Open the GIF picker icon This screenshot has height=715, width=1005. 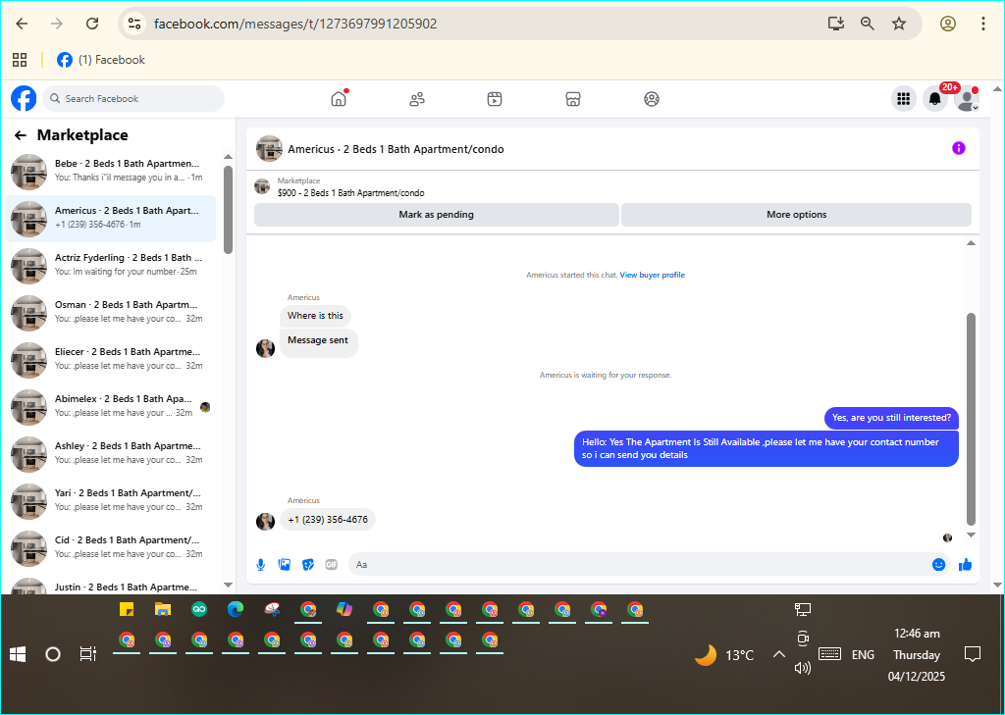[332, 564]
